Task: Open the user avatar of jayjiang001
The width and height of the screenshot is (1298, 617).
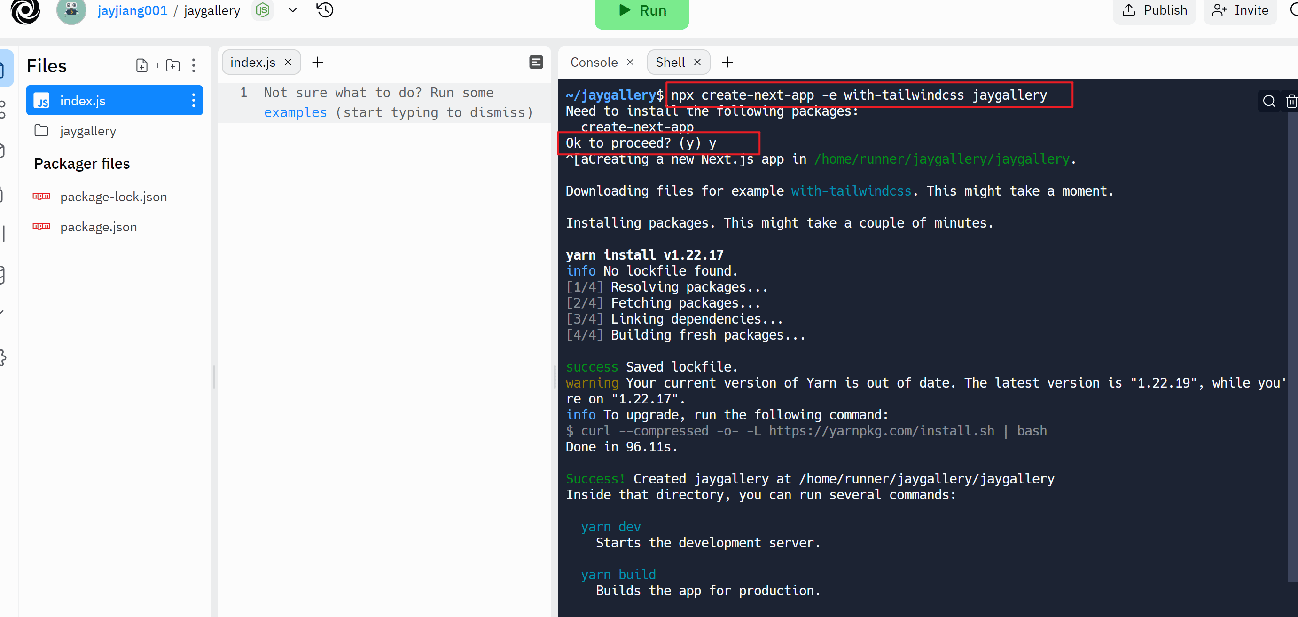Action: click(x=71, y=11)
